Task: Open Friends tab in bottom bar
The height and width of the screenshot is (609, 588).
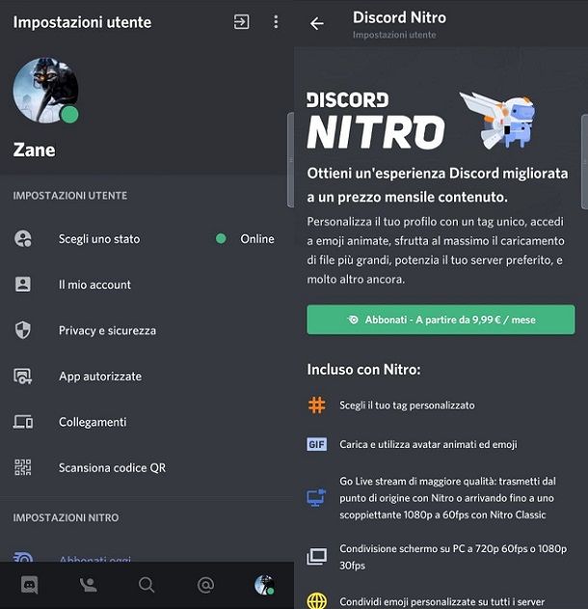Action: click(x=88, y=585)
